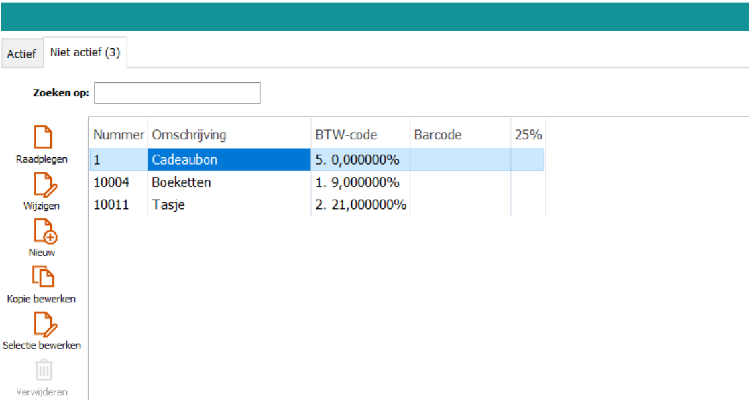749x400 pixels.
Task: Click the Verwijderen trash icon
Action: click(42, 371)
